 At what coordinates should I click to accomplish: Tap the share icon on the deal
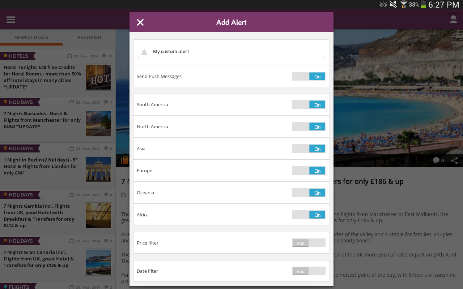[454, 160]
